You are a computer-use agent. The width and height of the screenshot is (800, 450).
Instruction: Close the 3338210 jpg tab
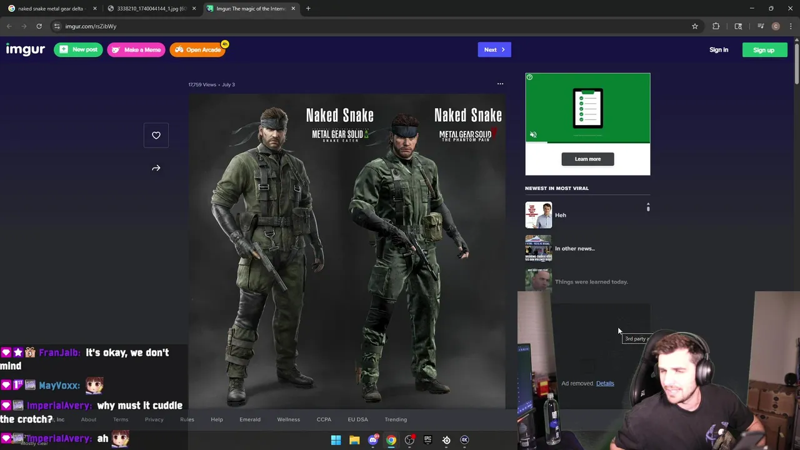coord(194,9)
